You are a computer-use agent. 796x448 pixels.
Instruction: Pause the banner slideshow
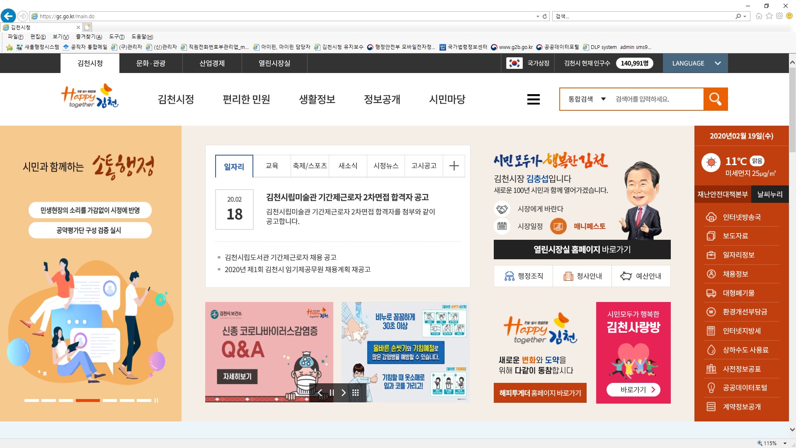click(x=332, y=393)
